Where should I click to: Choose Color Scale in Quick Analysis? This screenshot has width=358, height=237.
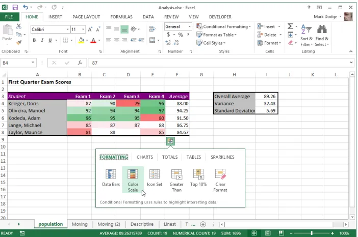(x=133, y=180)
